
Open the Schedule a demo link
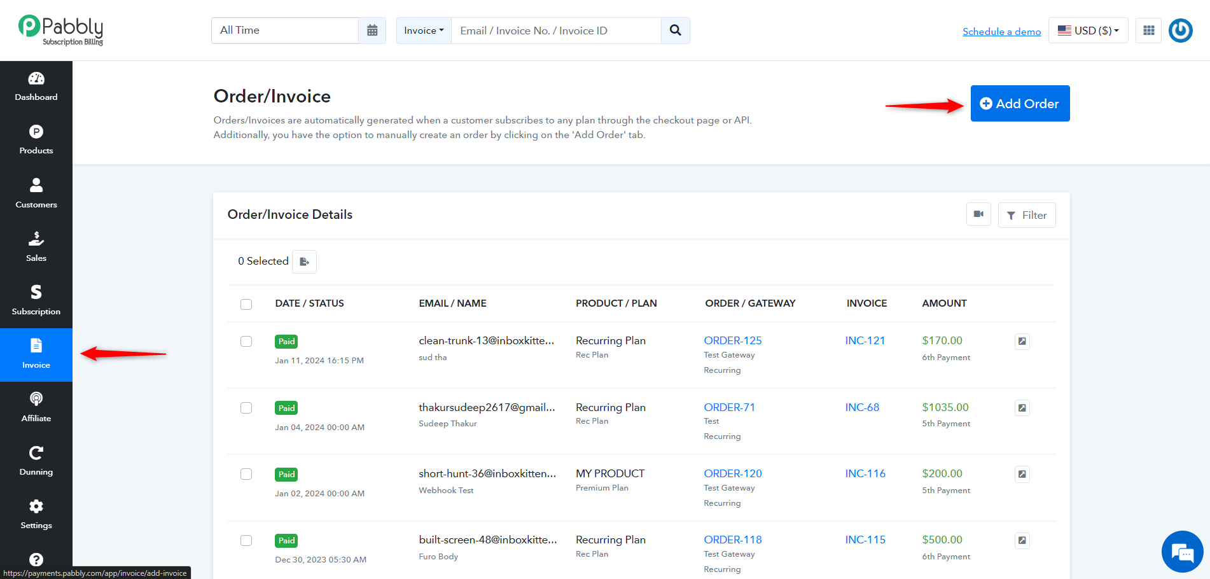tap(1001, 32)
